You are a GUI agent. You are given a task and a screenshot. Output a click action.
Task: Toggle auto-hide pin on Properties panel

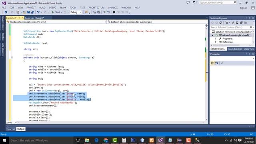pos(250,54)
